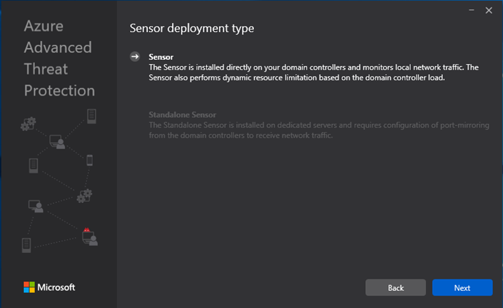
Task: Click the Sensor description paragraph
Action: [x=313, y=72]
